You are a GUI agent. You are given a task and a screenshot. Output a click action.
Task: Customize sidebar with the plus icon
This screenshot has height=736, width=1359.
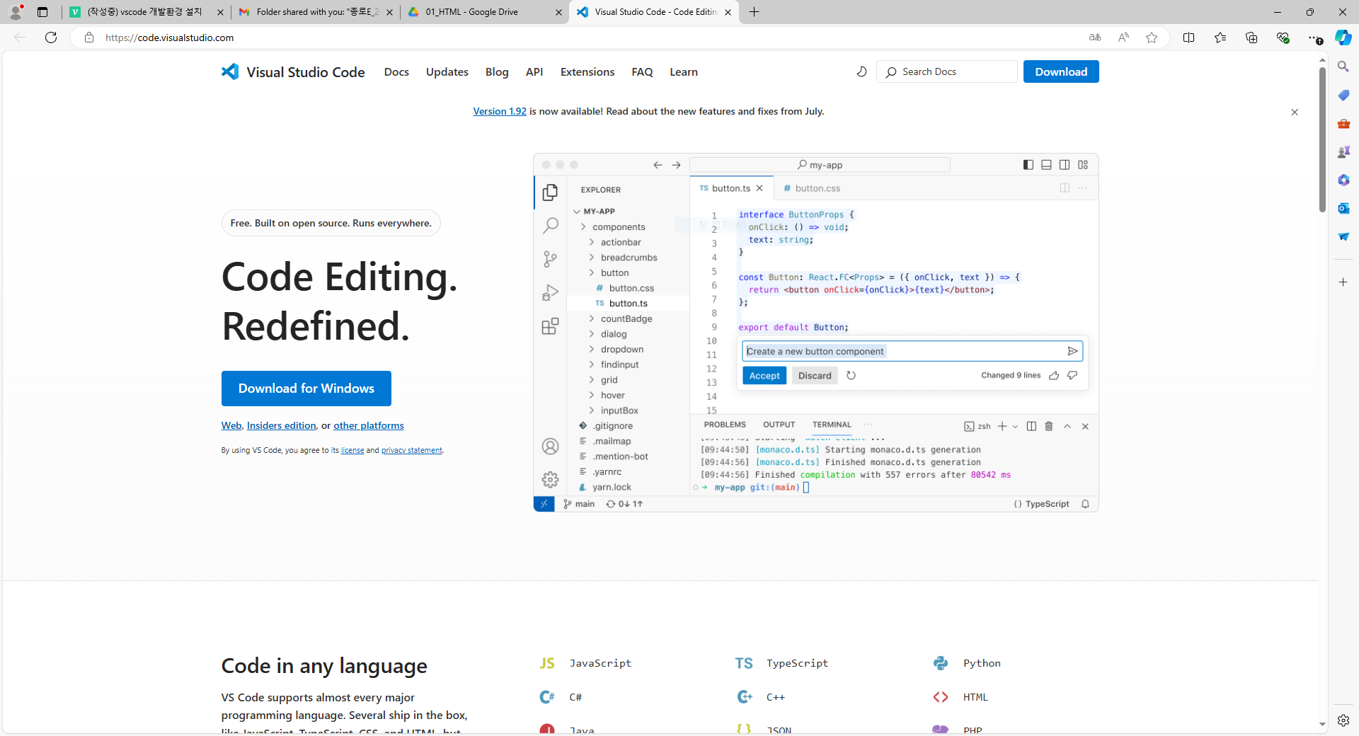pyautogui.click(x=1343, y=282)
